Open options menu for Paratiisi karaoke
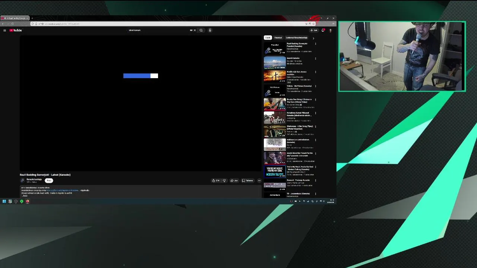The height and width of the screenshot is (268, 477). pos(315,44)
